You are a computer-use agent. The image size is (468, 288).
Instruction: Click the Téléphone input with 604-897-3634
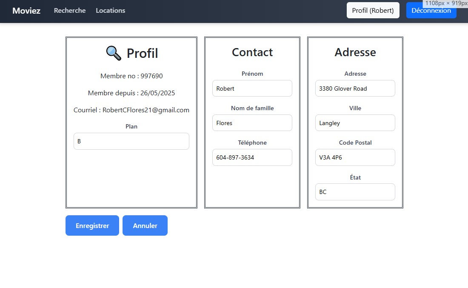[x=252, y=157]
